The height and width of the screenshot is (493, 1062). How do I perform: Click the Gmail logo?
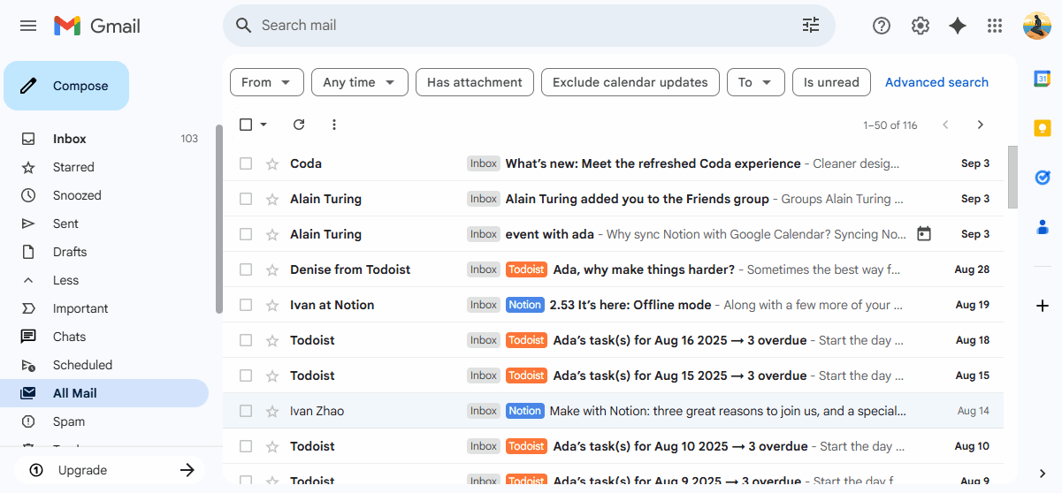pyautogui.click(x=97, y=26)
